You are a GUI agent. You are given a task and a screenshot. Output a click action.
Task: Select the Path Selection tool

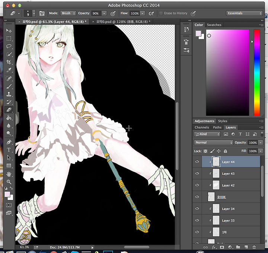coord(9,157)
